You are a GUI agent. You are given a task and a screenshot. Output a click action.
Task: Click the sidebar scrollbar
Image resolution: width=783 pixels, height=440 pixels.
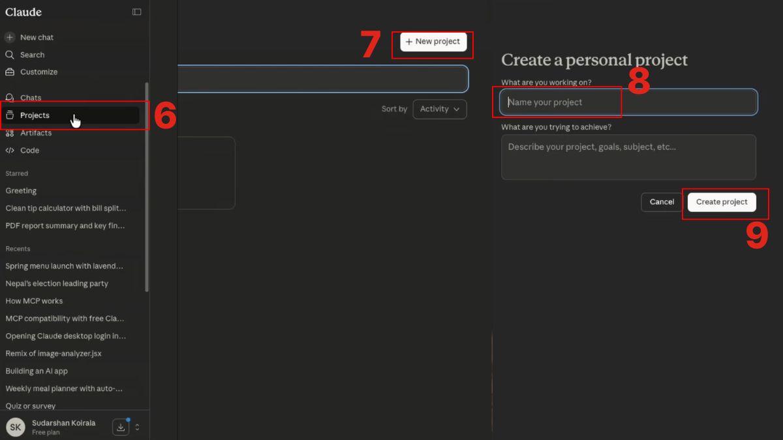pyautogui.click(x=147, y=186)
